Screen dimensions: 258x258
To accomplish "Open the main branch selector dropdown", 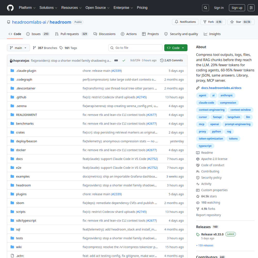I will pyautogui.click(x=18, y=48).
